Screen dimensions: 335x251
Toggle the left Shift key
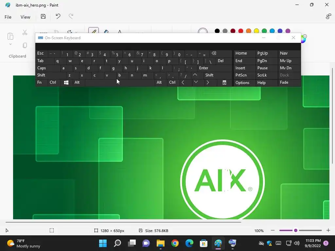[51, 75]
